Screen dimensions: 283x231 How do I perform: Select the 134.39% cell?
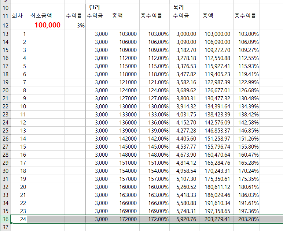click(x=247, y=106)
